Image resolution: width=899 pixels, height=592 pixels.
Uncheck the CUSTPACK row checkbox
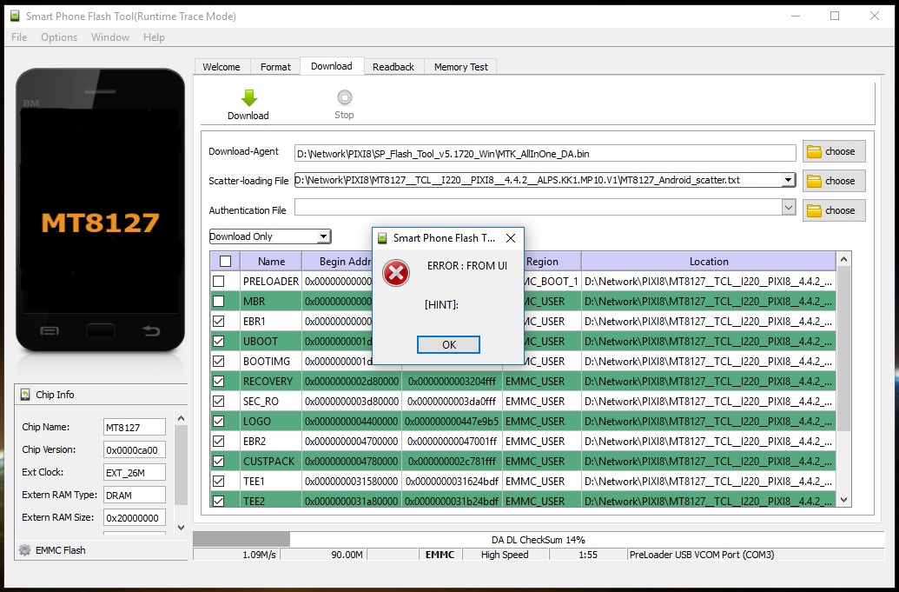pyautogui.click(x=218, y=462)
